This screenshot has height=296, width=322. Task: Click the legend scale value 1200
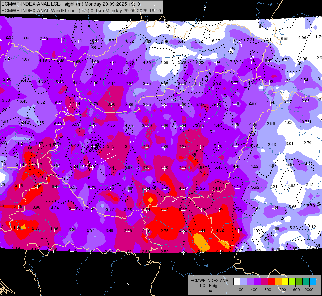click(x=281, y=290)
